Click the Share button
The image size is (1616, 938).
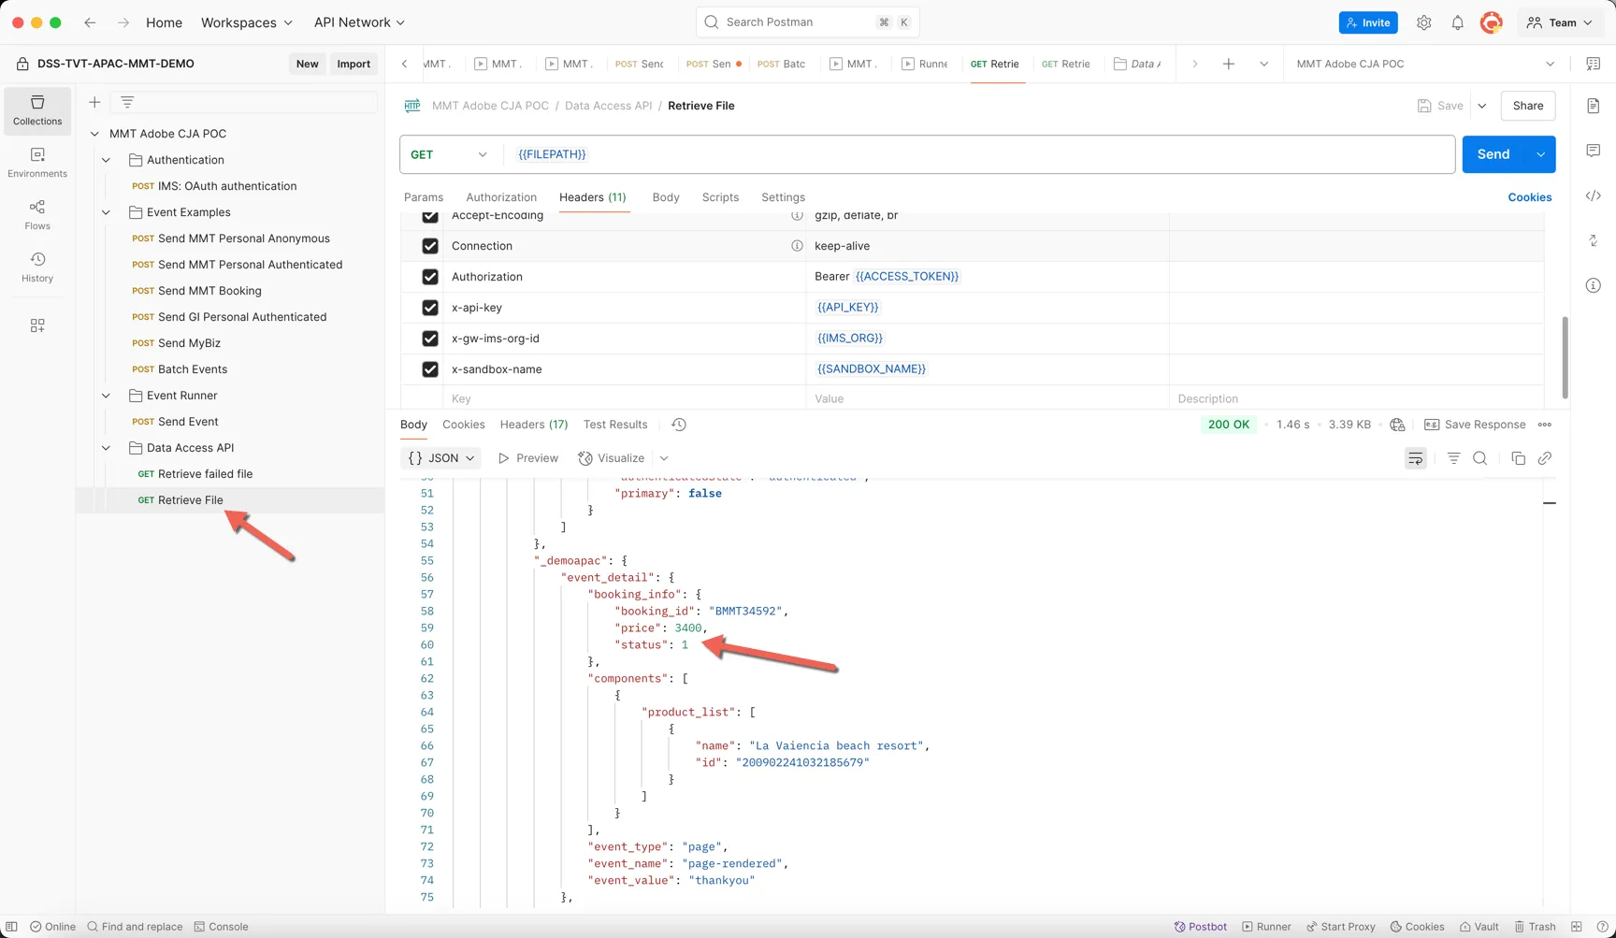tap(1528, 106)
